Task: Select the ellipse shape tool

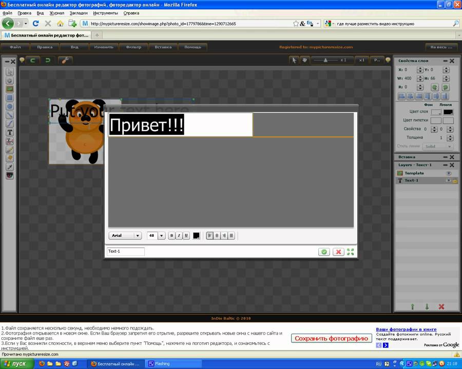Action: [x=10, y=107]
